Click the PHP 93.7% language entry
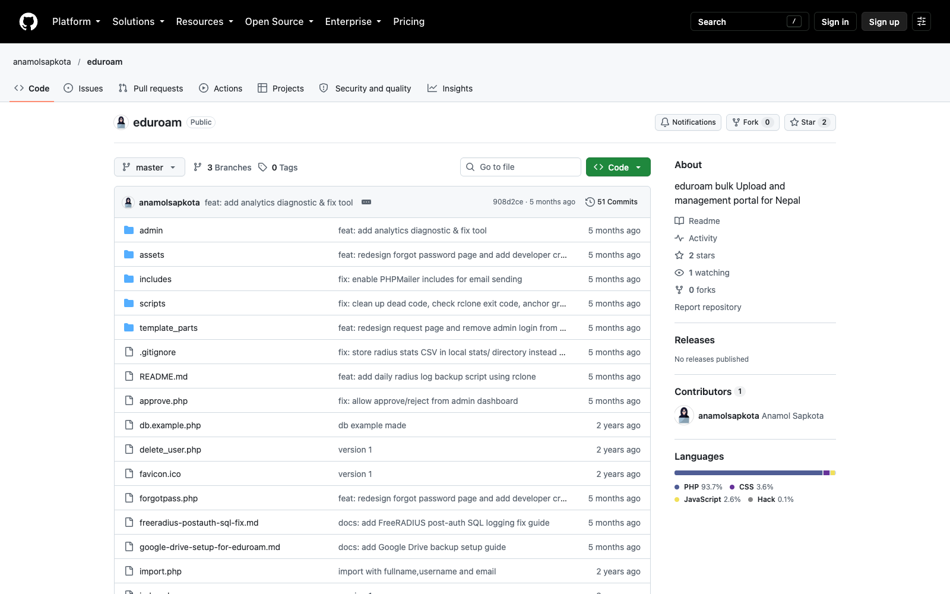The height and width of the screenshot is (594, 950). tap(698, 487)
